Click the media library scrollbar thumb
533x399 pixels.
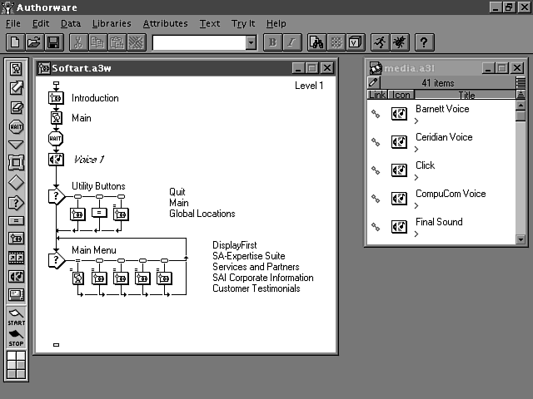click(521, 116)
